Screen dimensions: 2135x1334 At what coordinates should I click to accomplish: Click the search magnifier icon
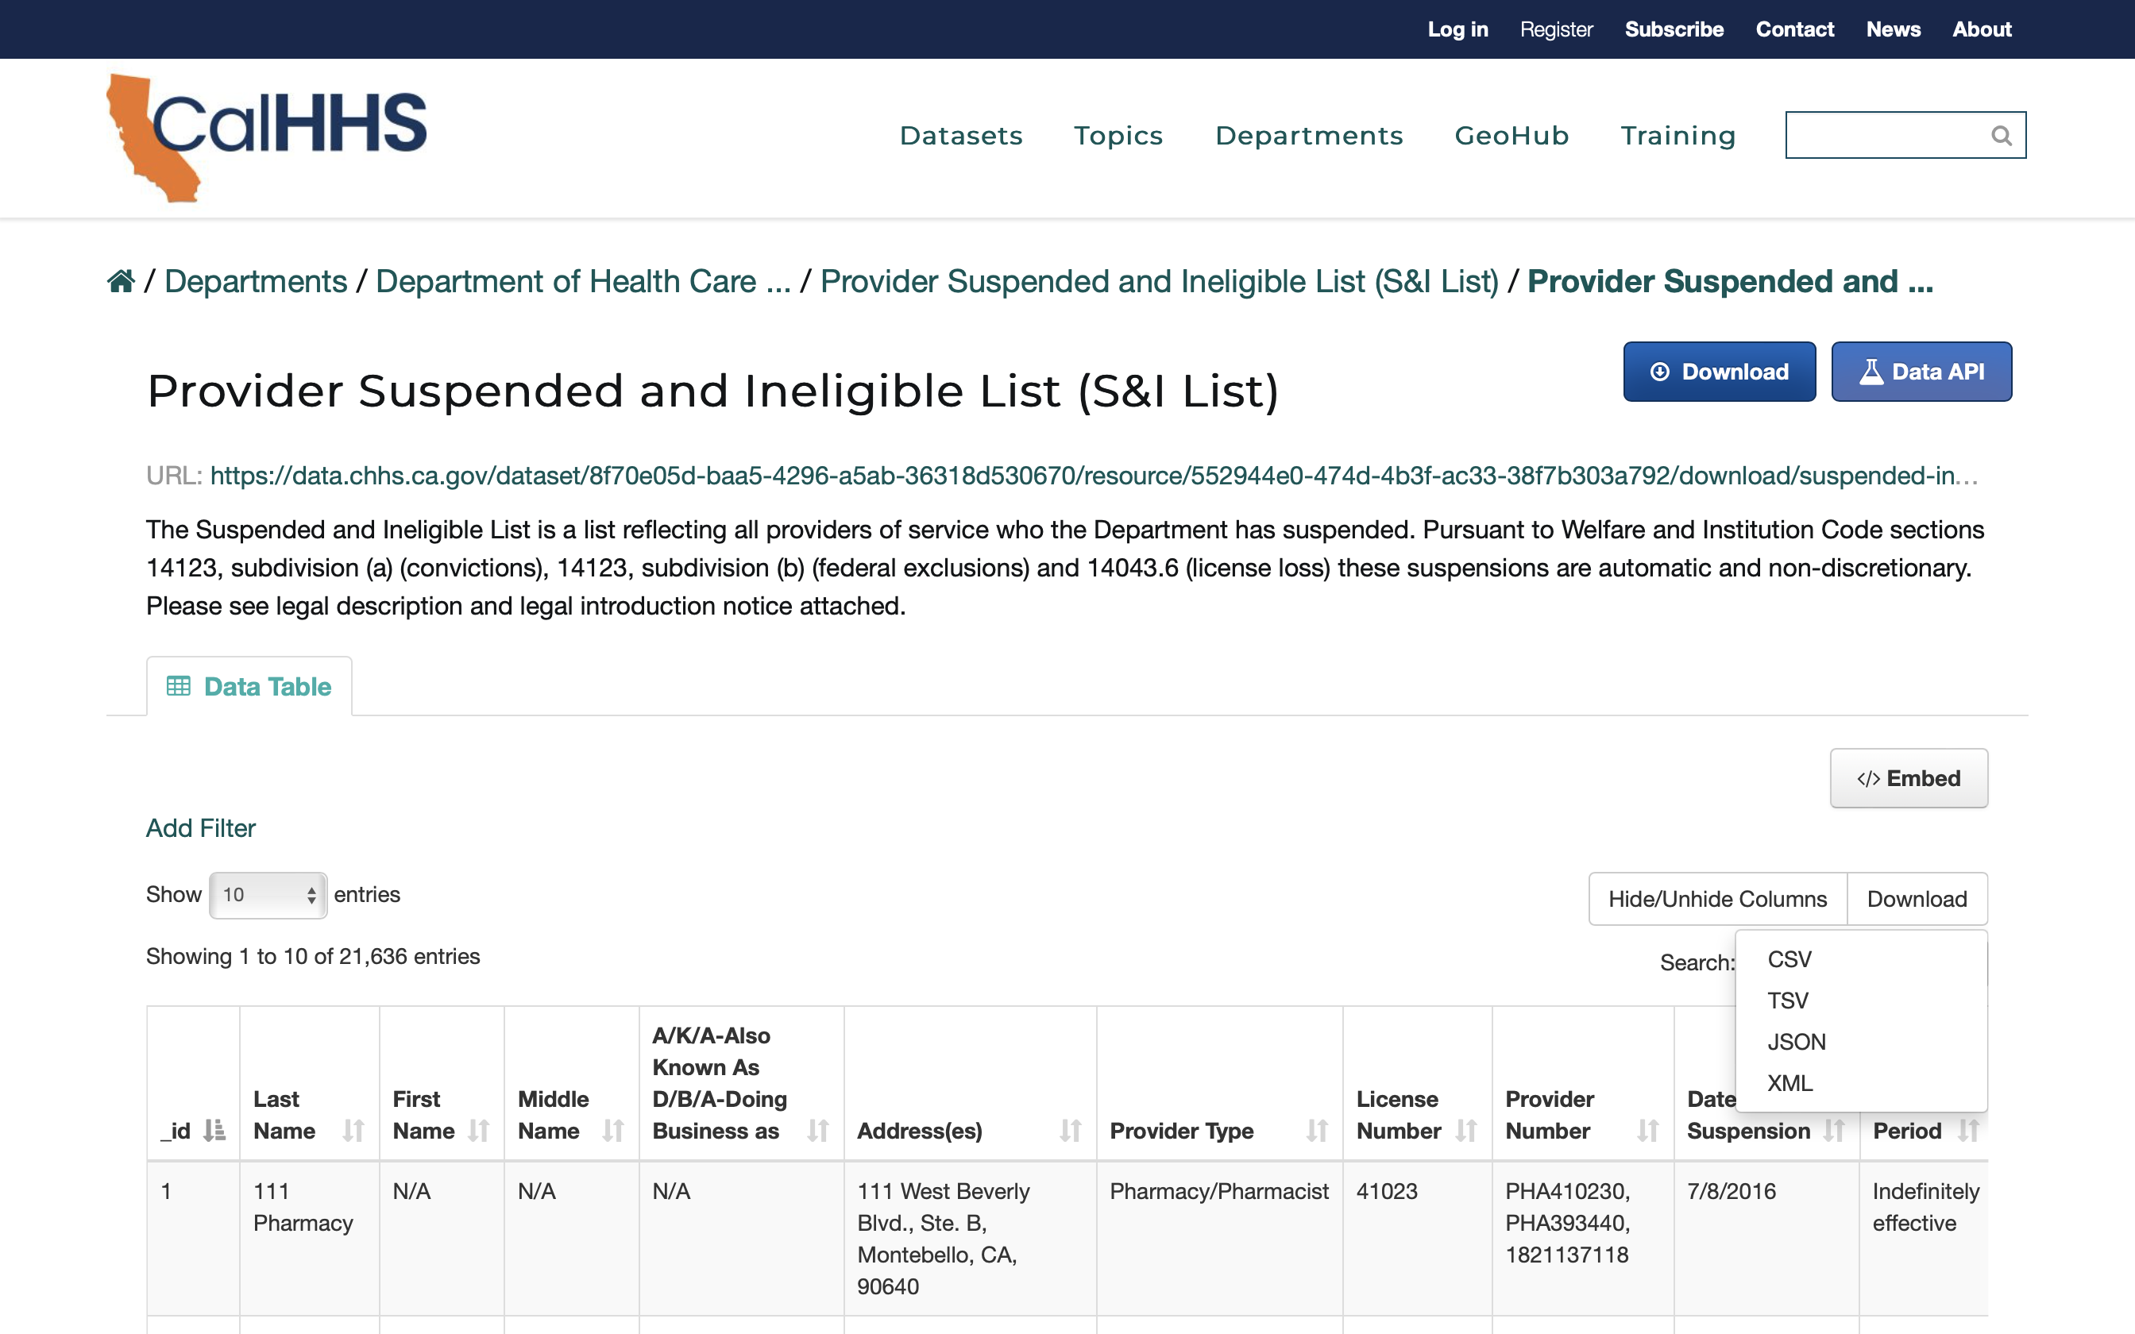click(x=2001, y=136)
